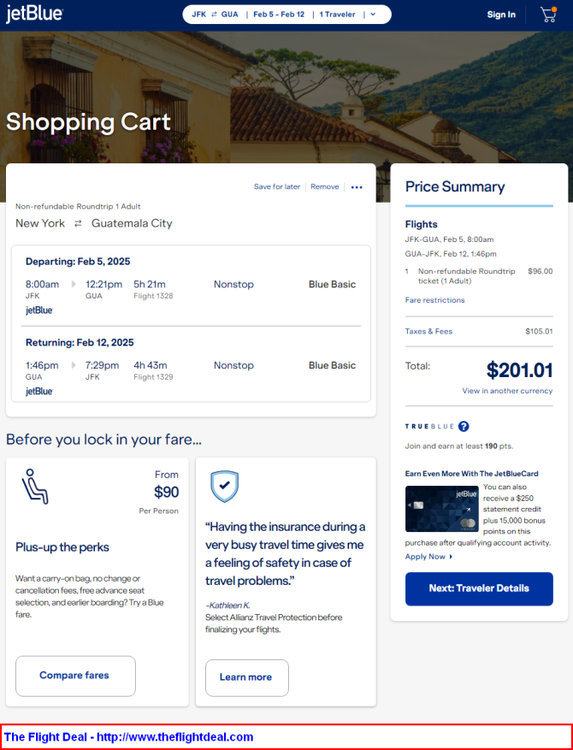The height and width of the screenshot is (750, 573).
Task: Click Save for later link
Action: click(277, 186)
